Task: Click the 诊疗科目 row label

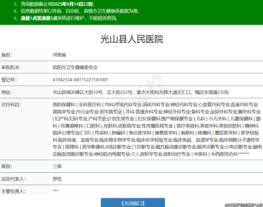Action: pyautogui.click(x=11, y=105)
